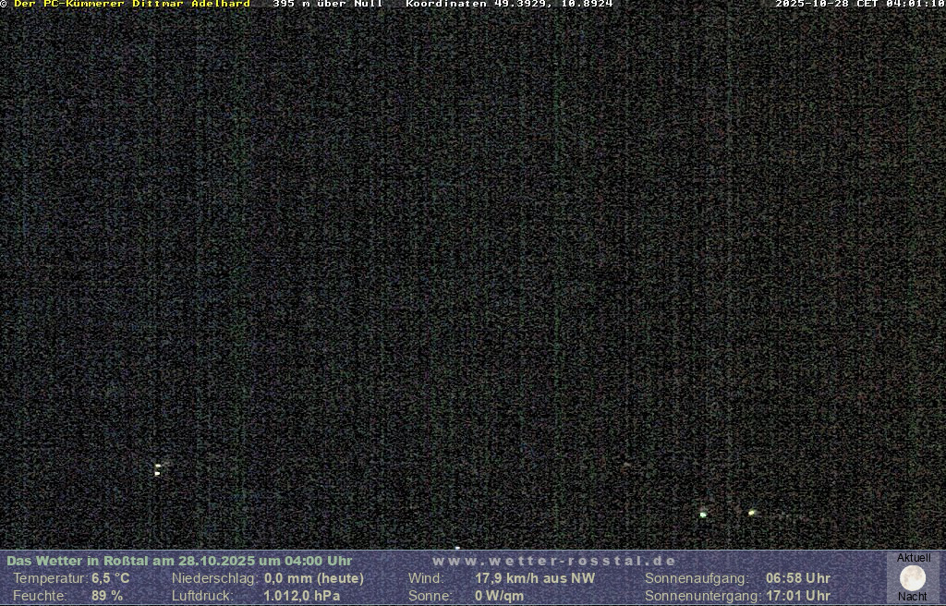Select the Sonnenaufgang time 06:58 Uhr
The image size is (946, 606).
pyautogui.click(x=797, y=578)
